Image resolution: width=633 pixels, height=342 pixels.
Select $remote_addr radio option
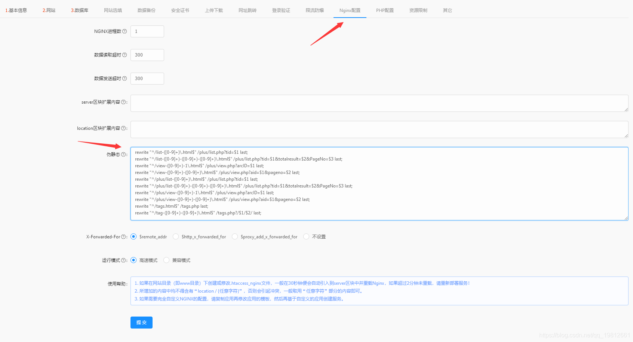coord(133,236)
